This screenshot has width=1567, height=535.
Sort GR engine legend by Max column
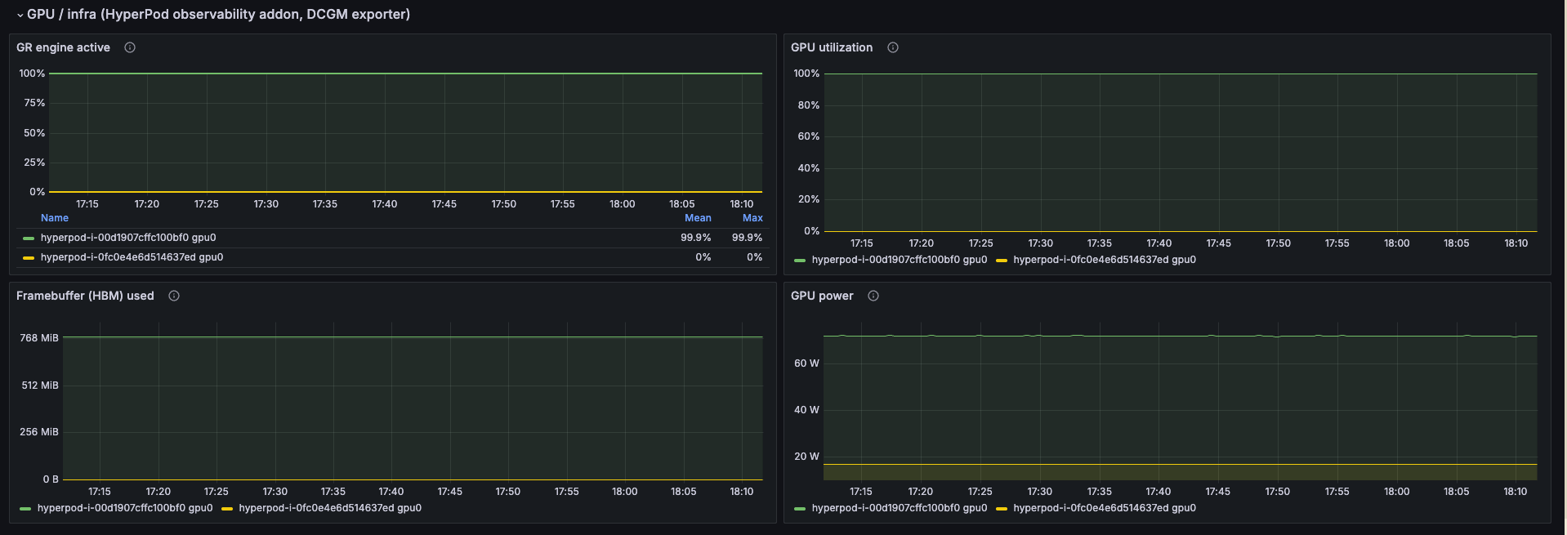click(x=752, y=218)
